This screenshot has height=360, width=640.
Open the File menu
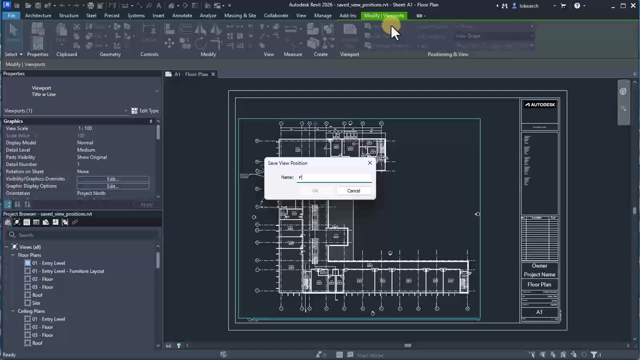click(11, 15)
